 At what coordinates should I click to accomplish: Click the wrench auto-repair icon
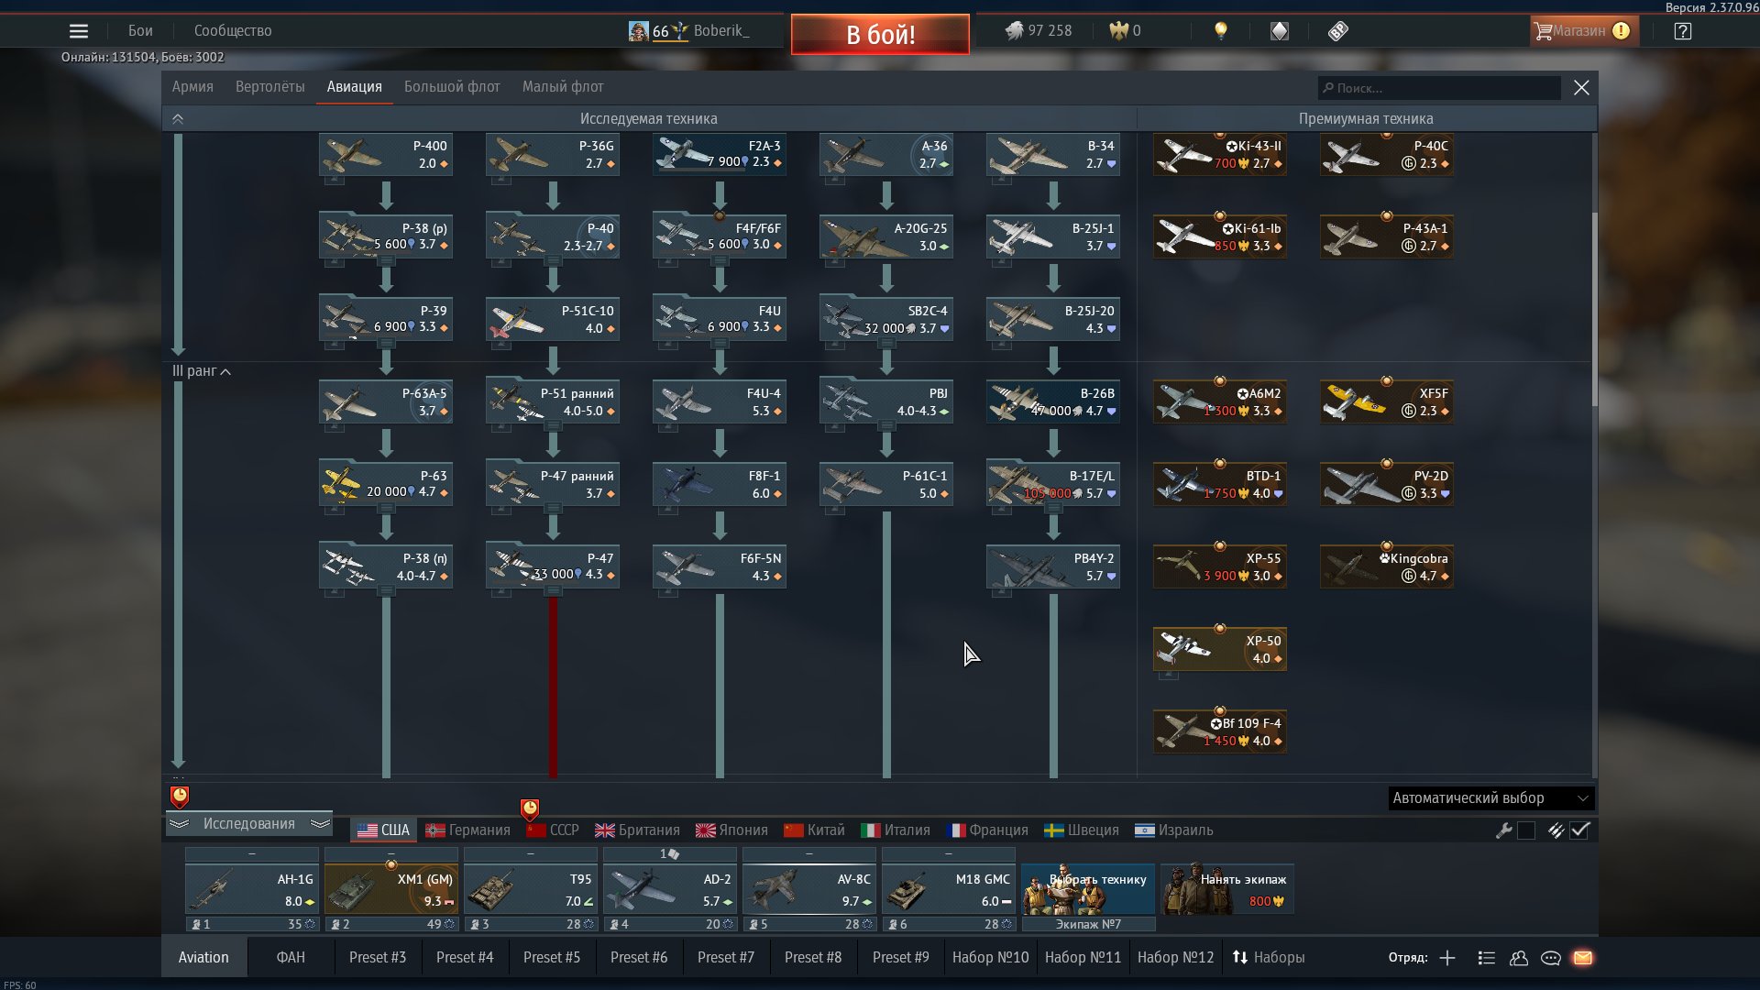click(1503, 830)
